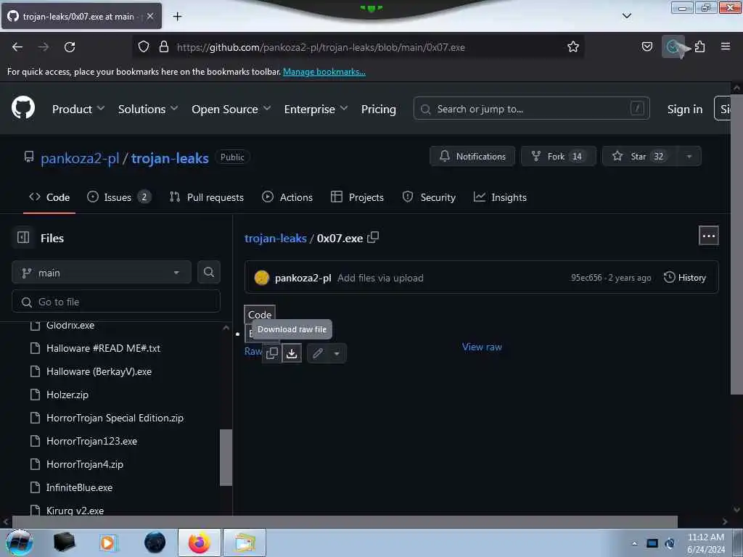The height and width of the screenshot is (557, 743).
Task: Click the Search or jump to field
Action: [x=531, y=109]
